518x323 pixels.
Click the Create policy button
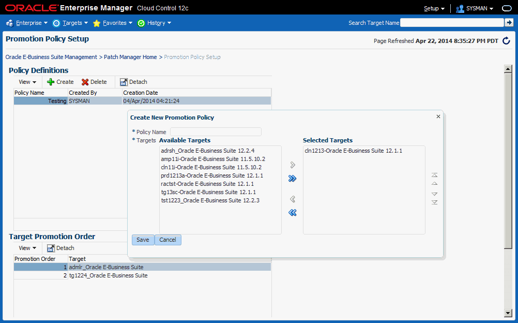[60, 82]
